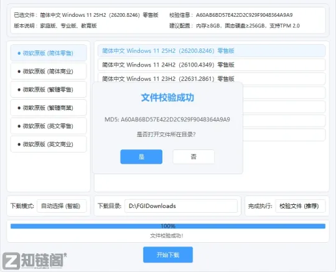Select 微软原版 (繁體零售) category
The image size is (336, 272).
point(49,90)
